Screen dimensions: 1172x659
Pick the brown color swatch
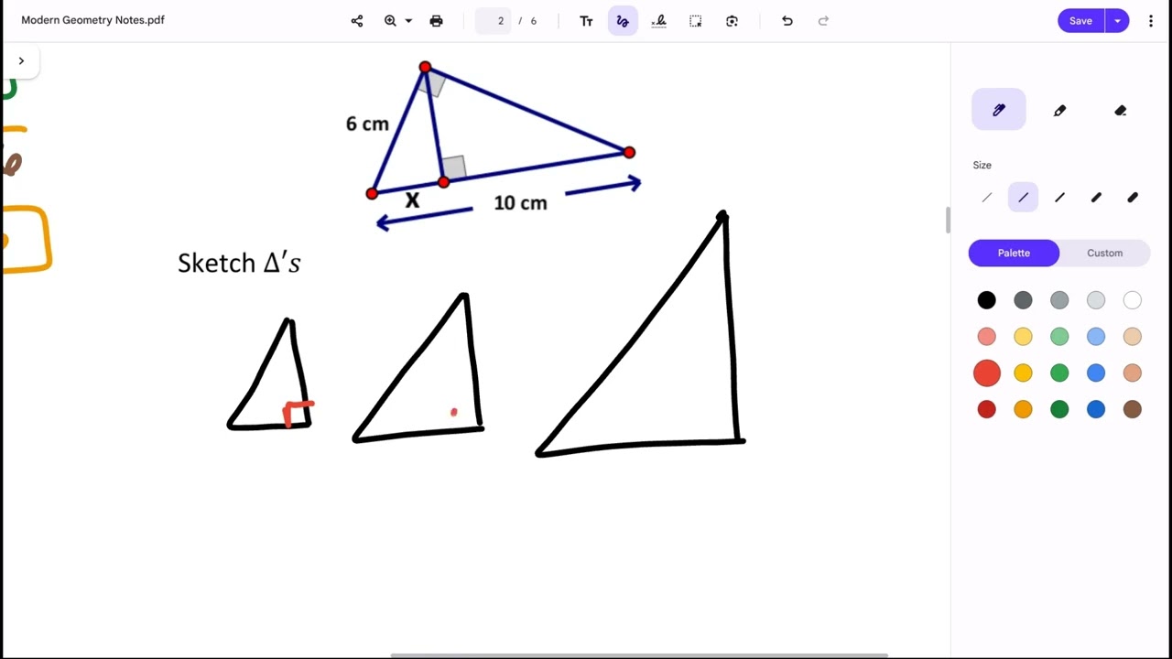1133,410
